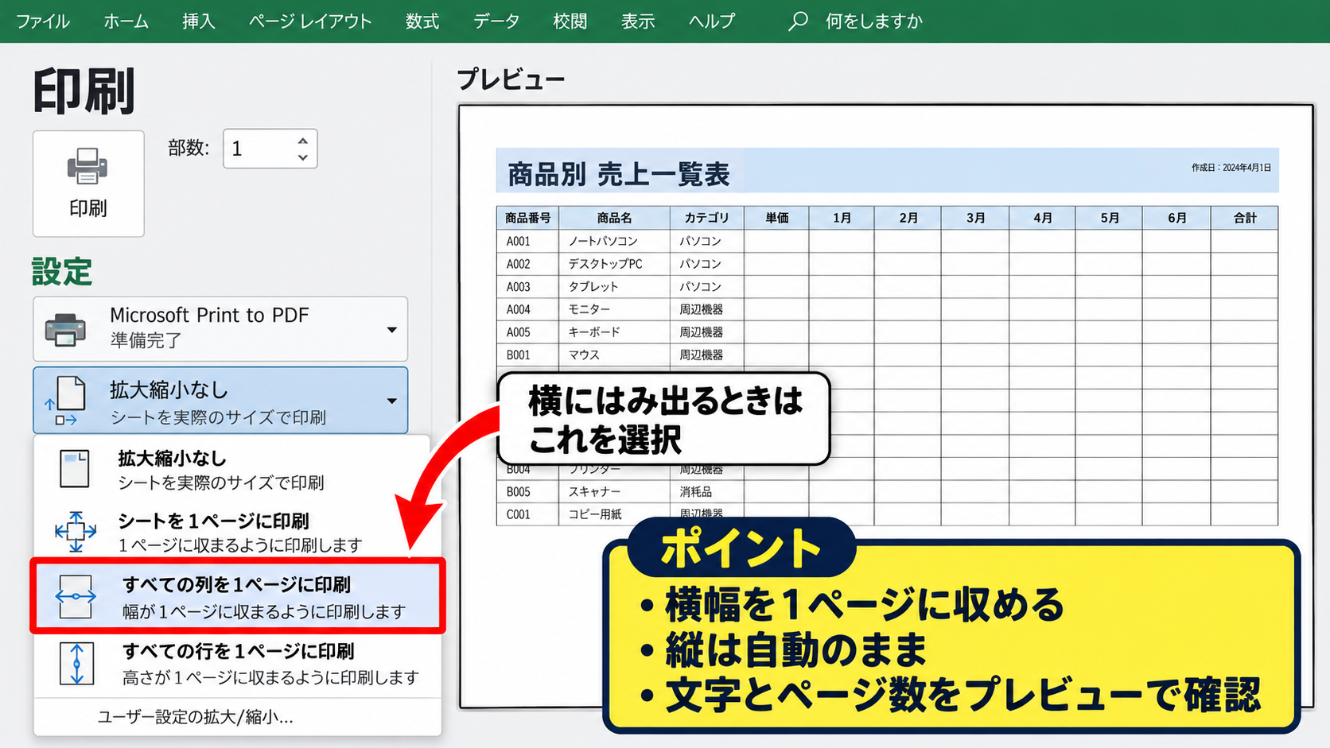Click the 商品別 売上一覧表 title in preview

pyautogui.click(x=618, y=174)
